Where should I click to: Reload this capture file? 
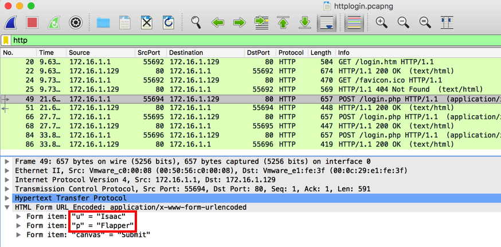(x=169, y=23)
